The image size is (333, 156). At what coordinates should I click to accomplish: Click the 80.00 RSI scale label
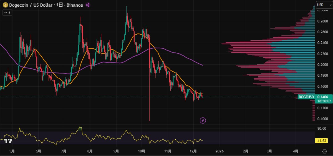(x=322, y=129)
